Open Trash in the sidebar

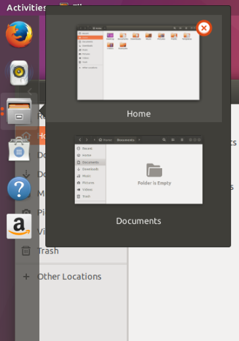48,251
